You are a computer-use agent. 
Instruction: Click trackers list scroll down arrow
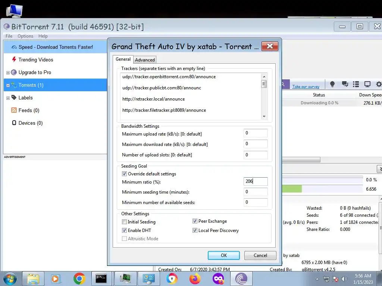[x=264, y=117]
